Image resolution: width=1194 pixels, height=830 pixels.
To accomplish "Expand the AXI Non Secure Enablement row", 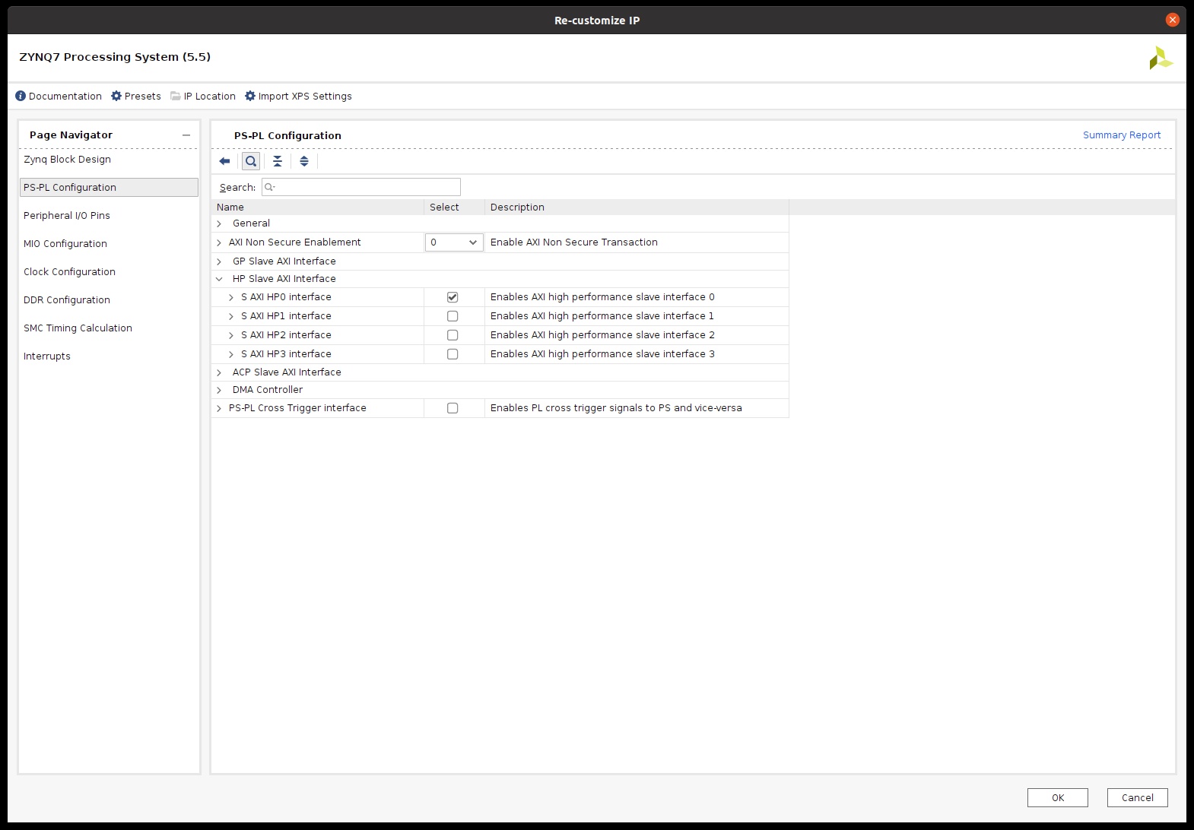I will [x=219, y=242].
